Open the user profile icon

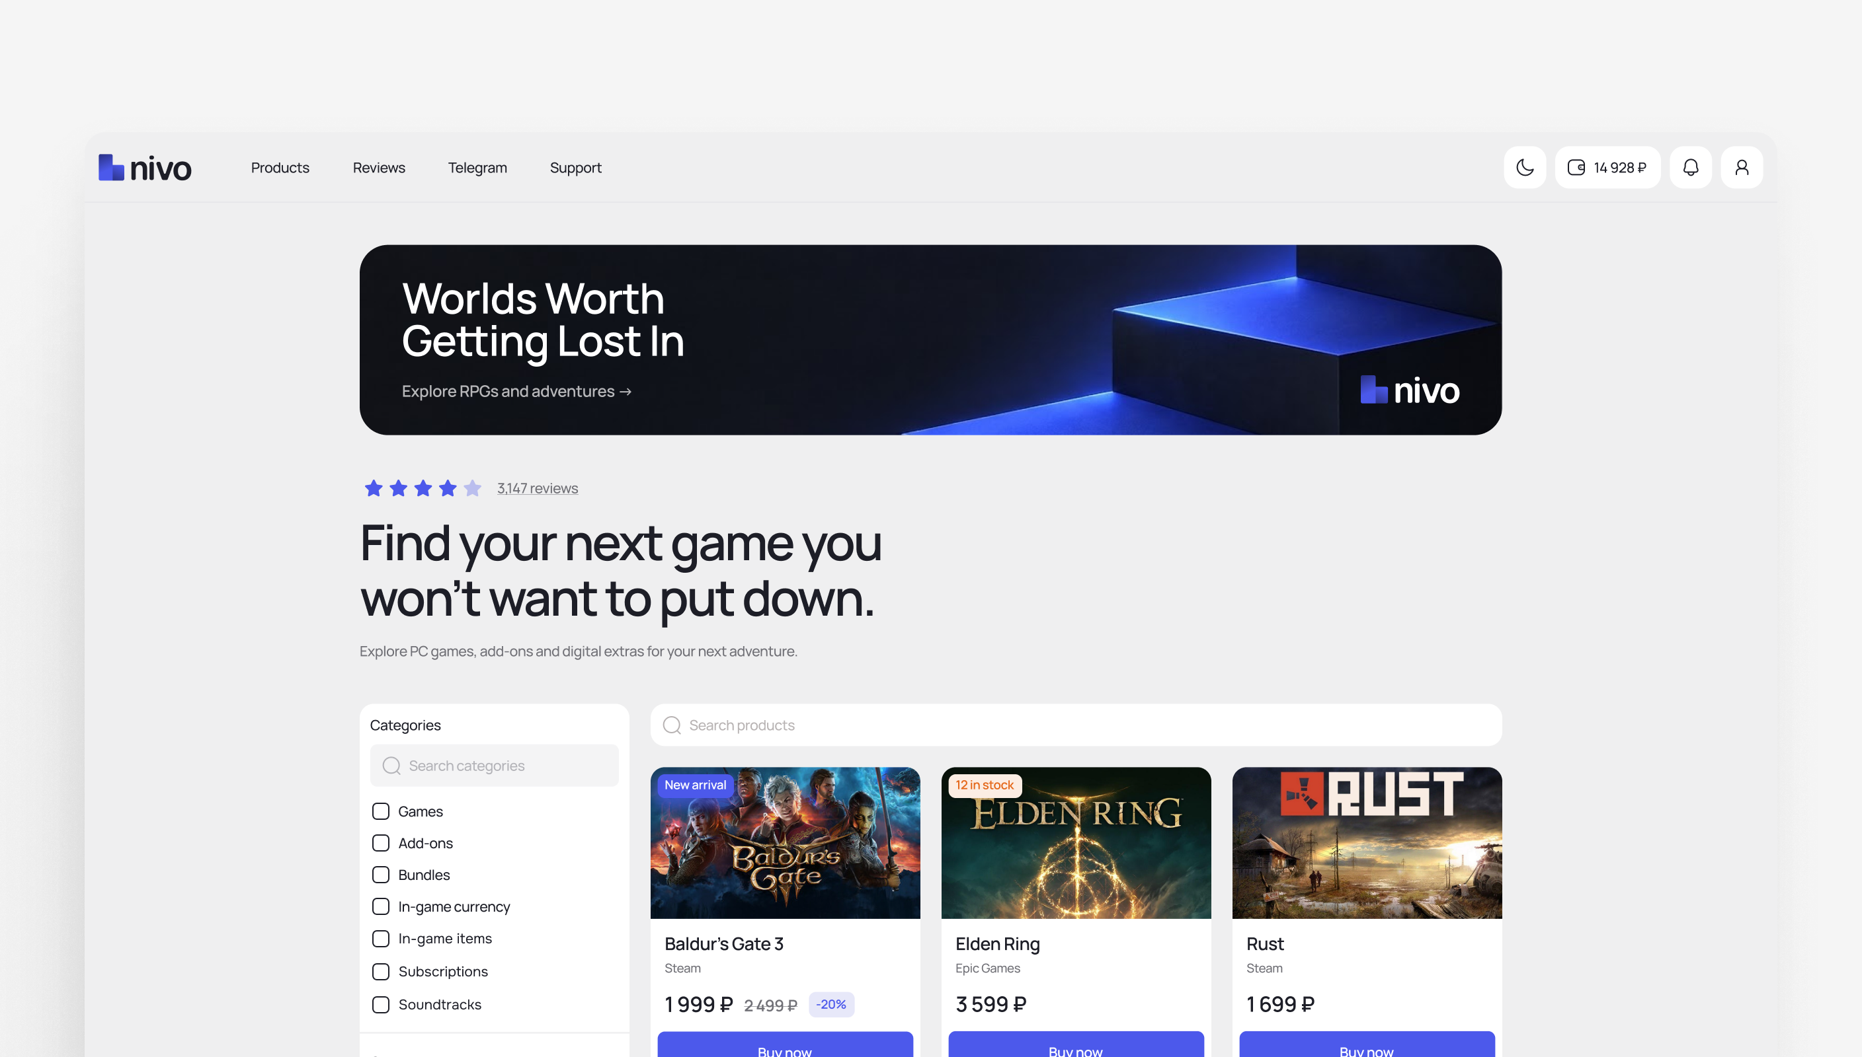pyautogui.click(x=1742, y=168)
